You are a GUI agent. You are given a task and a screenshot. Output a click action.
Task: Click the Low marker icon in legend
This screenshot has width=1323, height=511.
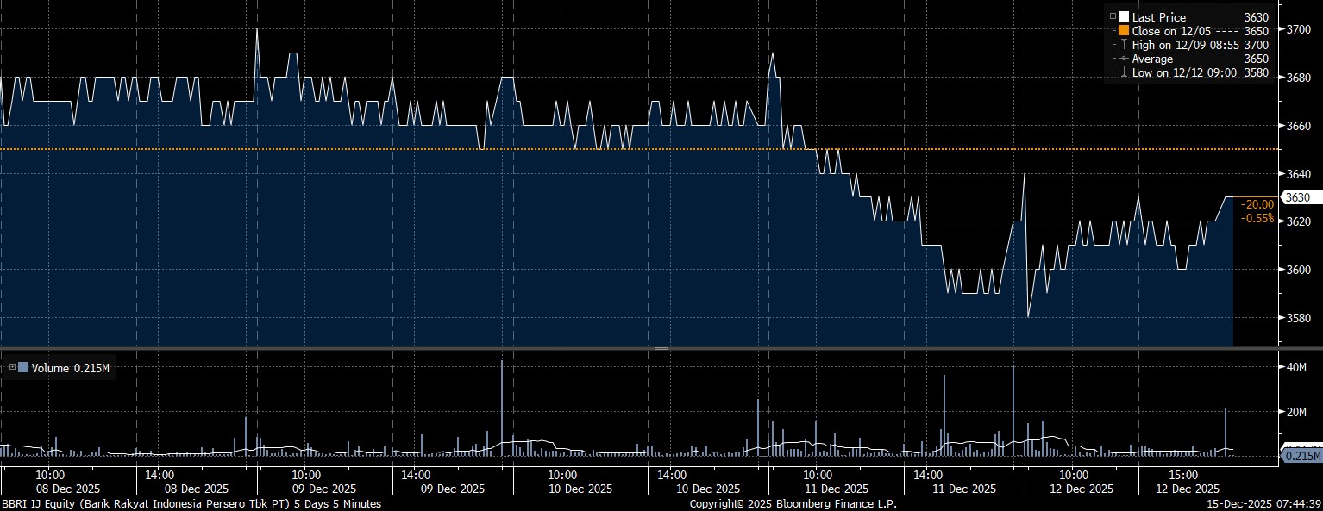coord(1124,73)
